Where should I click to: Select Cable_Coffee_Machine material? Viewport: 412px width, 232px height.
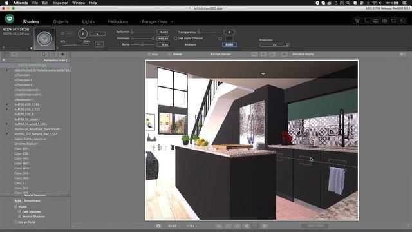tap(30, 139)
